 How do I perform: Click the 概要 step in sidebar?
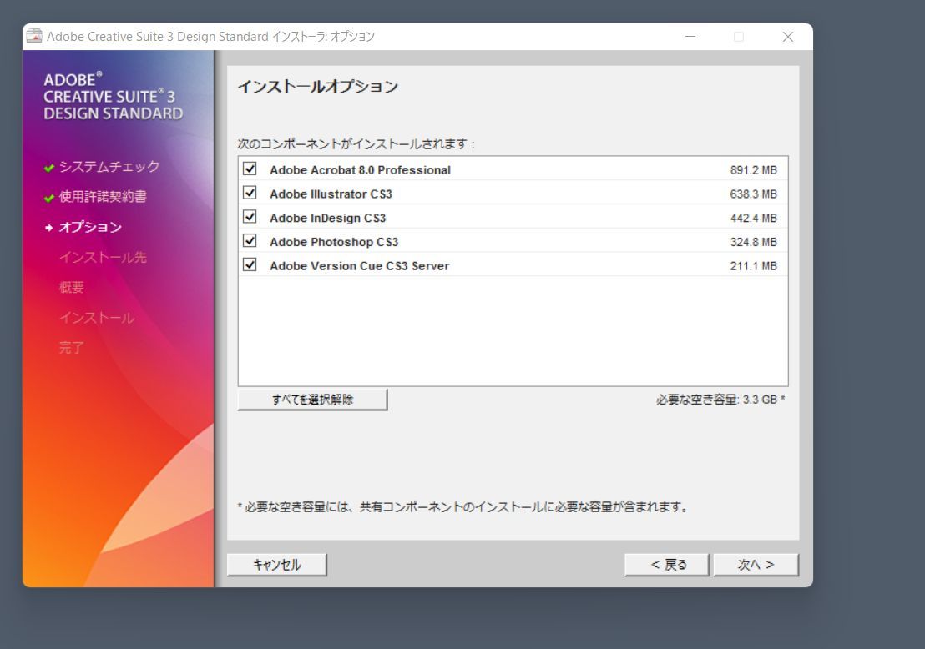[72, 287]
